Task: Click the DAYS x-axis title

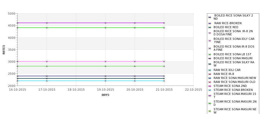Action: [105, 95]
